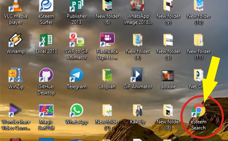This screenshot has width=228, height=141.
Task: Select the New folder (9) icon
Action: pos(168,6)
